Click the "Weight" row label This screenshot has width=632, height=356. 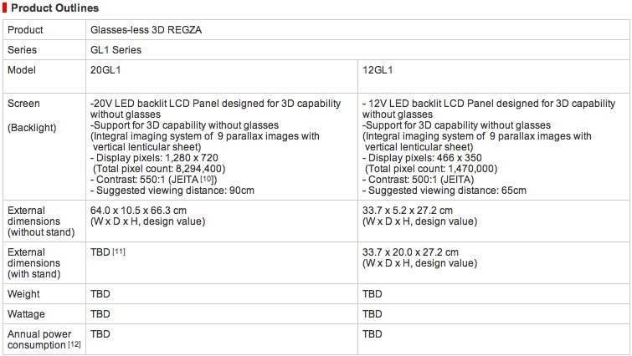coord(23,294)
